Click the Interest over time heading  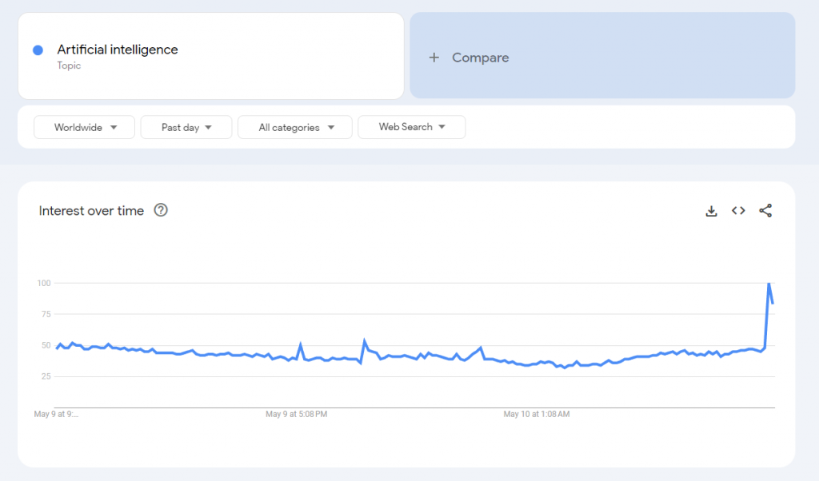pyautogui.click(x=93, y=210)
